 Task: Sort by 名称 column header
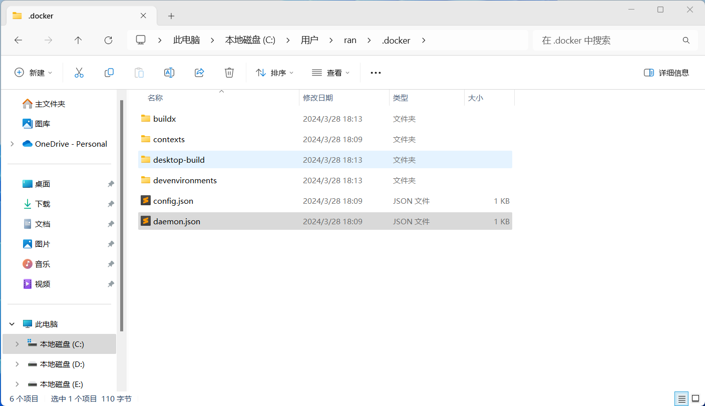tap(219, 98)
